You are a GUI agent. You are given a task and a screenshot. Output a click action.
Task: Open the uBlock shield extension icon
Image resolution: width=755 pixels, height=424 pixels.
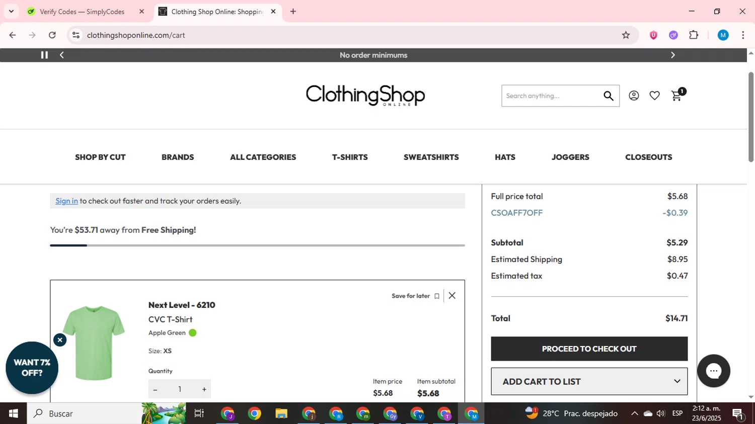point(653,35)
